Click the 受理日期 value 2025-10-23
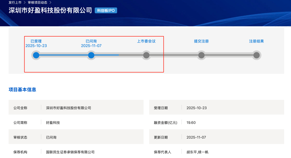The image size is (291, 158). tap(196, 108)
